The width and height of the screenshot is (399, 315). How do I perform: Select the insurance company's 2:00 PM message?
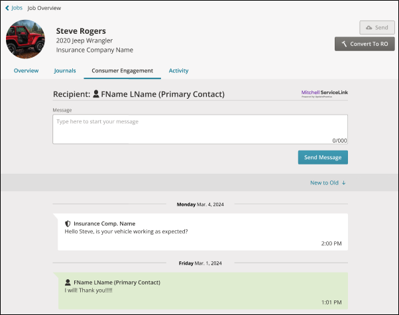pyautogui.click(x=203, y=232)
